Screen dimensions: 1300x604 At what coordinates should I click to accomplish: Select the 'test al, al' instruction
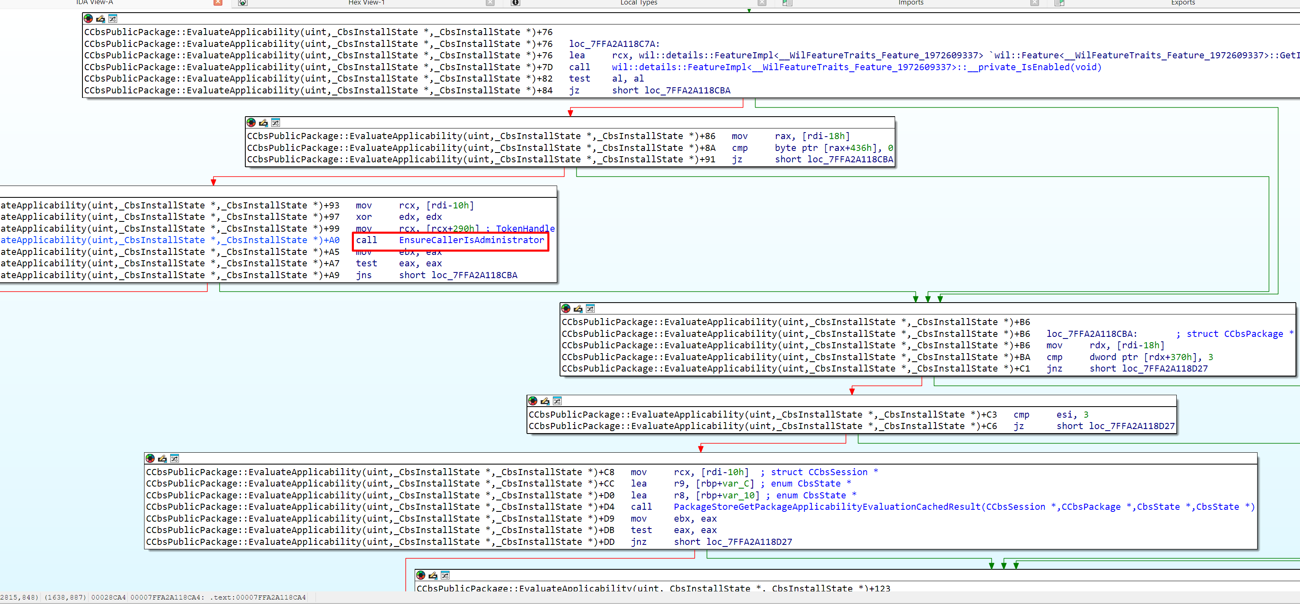point(606,79)
